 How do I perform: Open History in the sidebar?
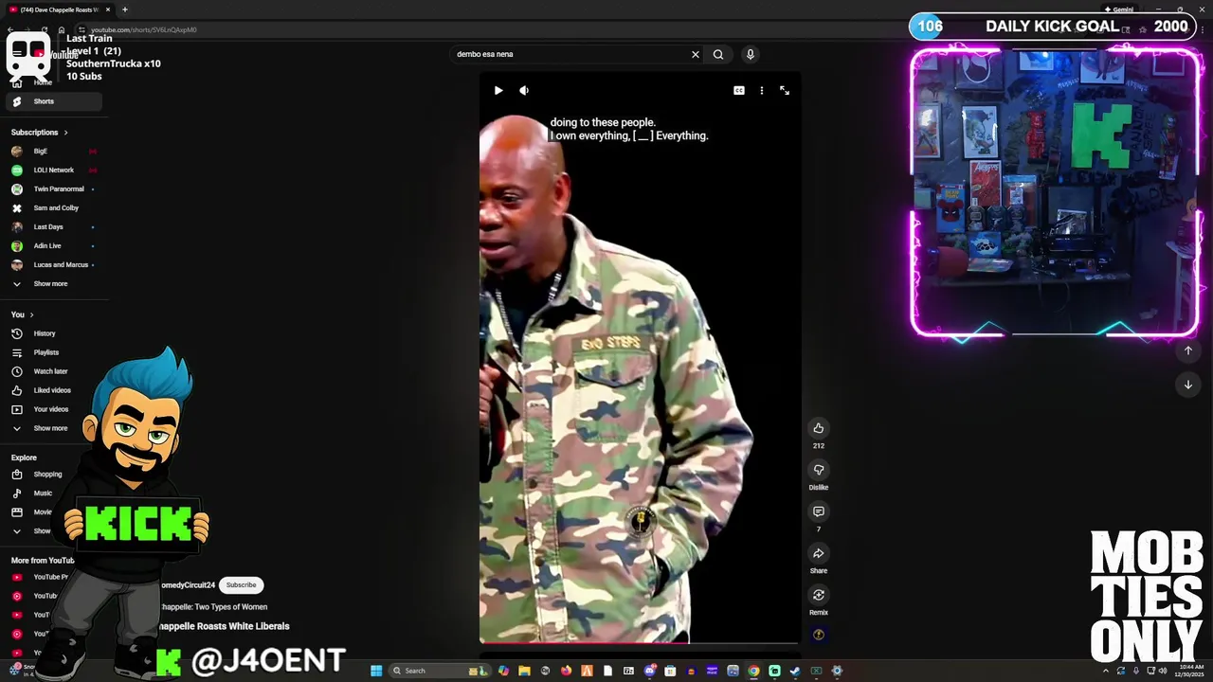coord(52,333)
